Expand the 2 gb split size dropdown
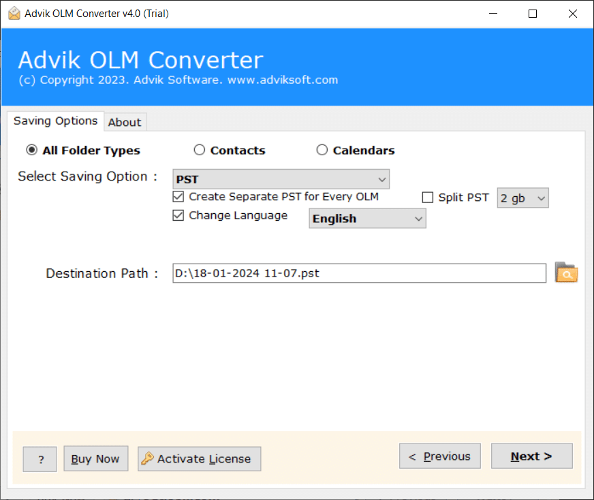Viewport: 594px width, 500px height. point(522,198)
